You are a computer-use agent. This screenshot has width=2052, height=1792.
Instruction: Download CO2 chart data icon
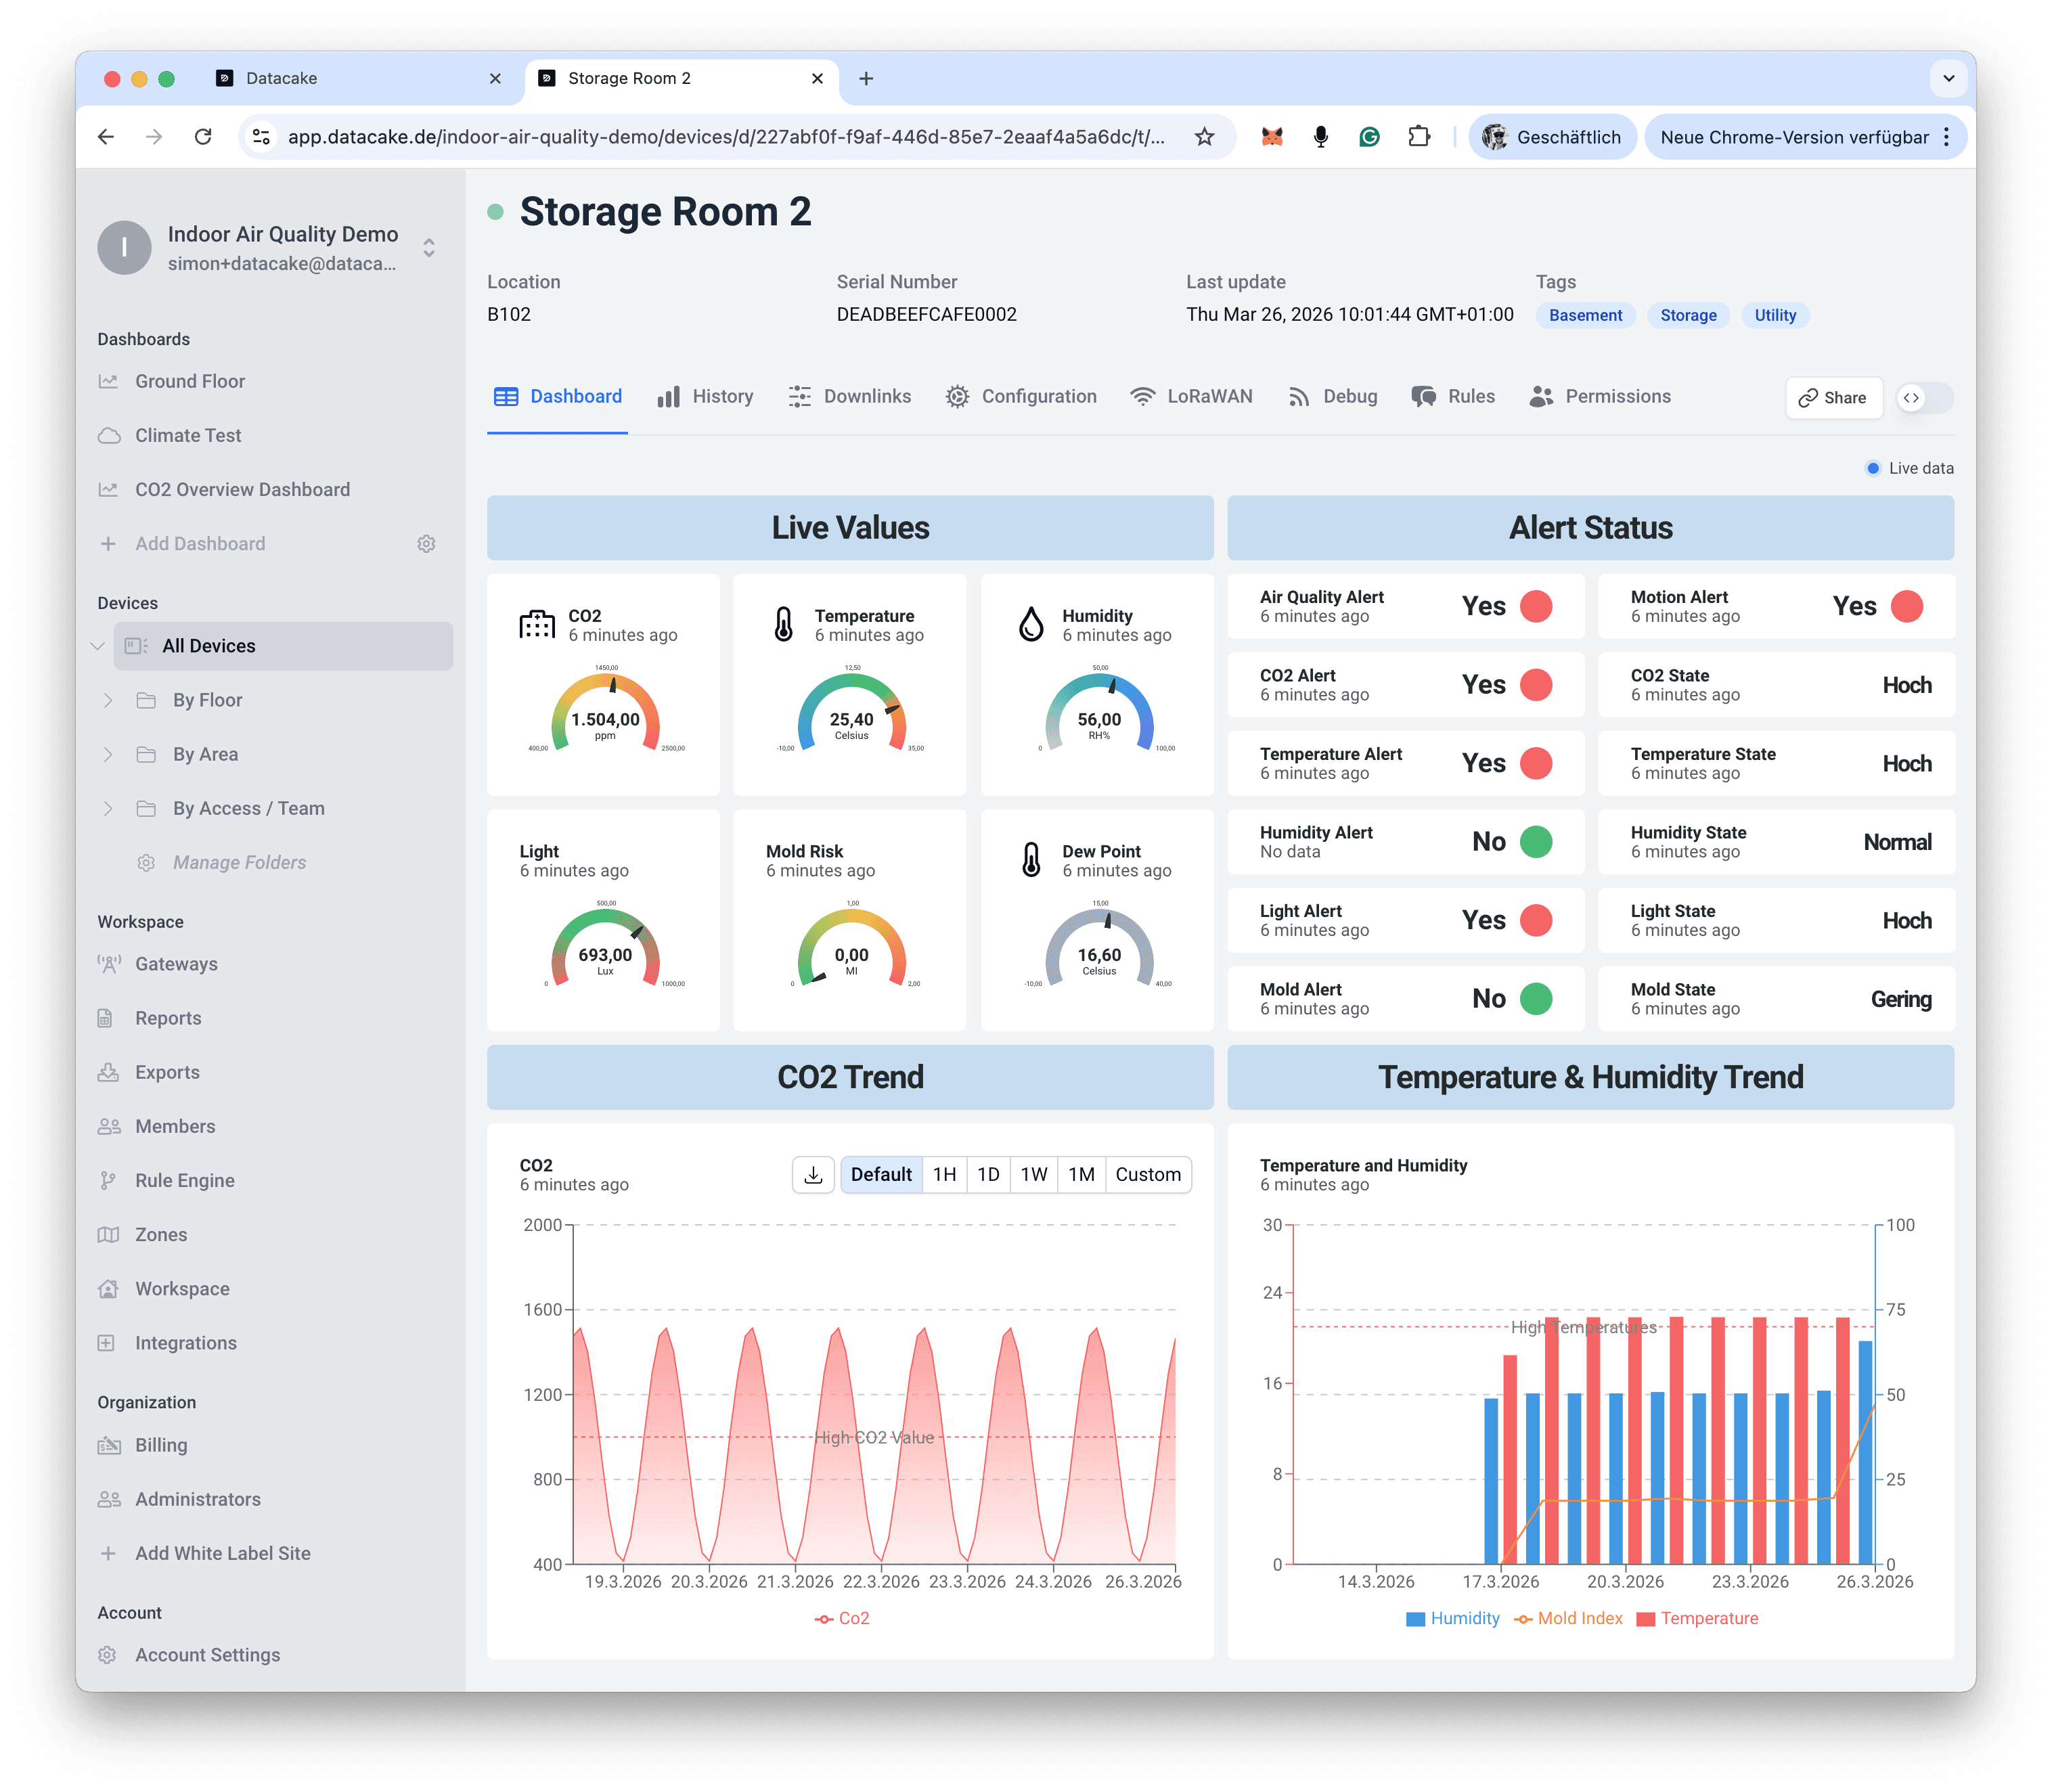coord(813,1174)
